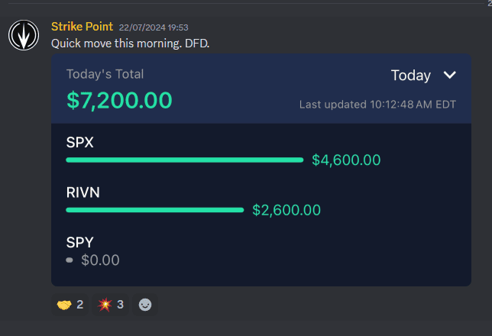Click the SPX green profit bar
This screenshot has width=492, height=336.
pos(185,160)
